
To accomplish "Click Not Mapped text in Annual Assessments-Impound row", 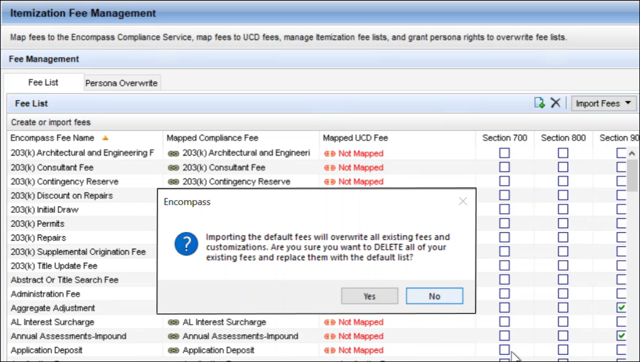I will (361, 337).
